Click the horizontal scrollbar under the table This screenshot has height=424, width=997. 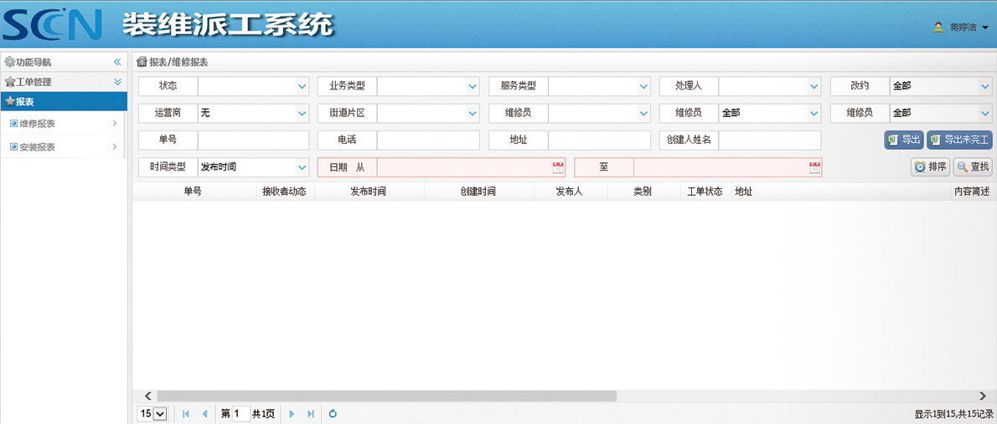pos(385,396)
